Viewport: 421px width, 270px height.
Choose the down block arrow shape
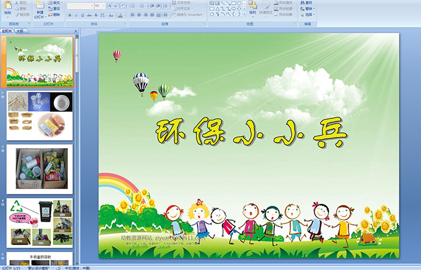[239, 9]
